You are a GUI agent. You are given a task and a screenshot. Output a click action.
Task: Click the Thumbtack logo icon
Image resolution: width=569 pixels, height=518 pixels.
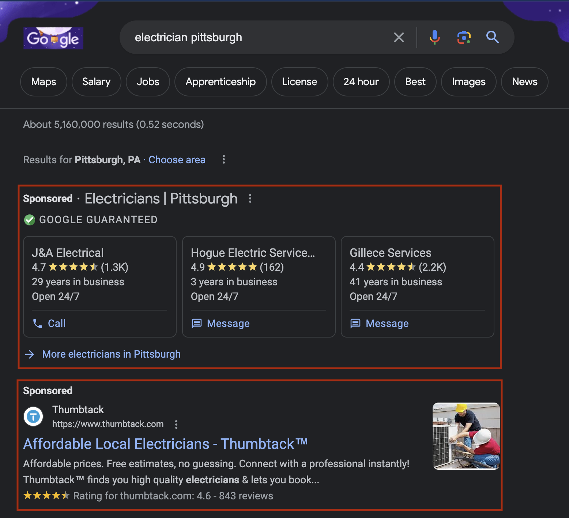click(33, 416)
